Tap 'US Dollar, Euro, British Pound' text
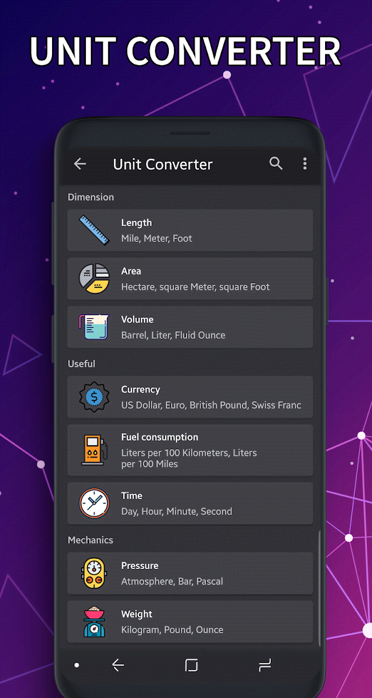 (211, 405)
